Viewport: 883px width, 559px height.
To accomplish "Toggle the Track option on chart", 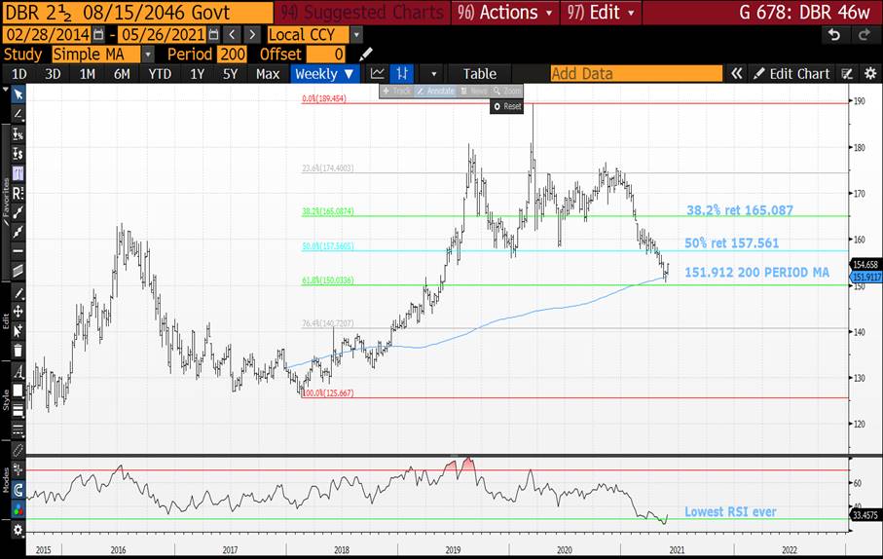I will (x=396, y=91).
